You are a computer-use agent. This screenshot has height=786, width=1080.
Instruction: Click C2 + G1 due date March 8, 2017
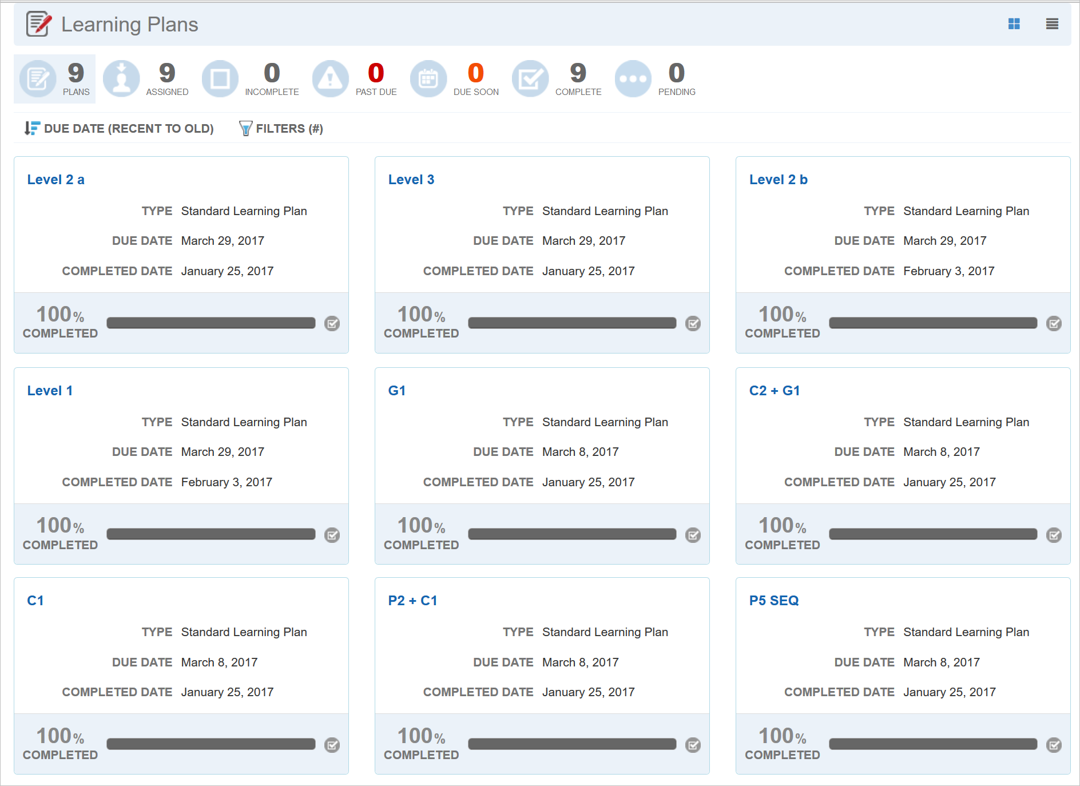coord(942,452)
